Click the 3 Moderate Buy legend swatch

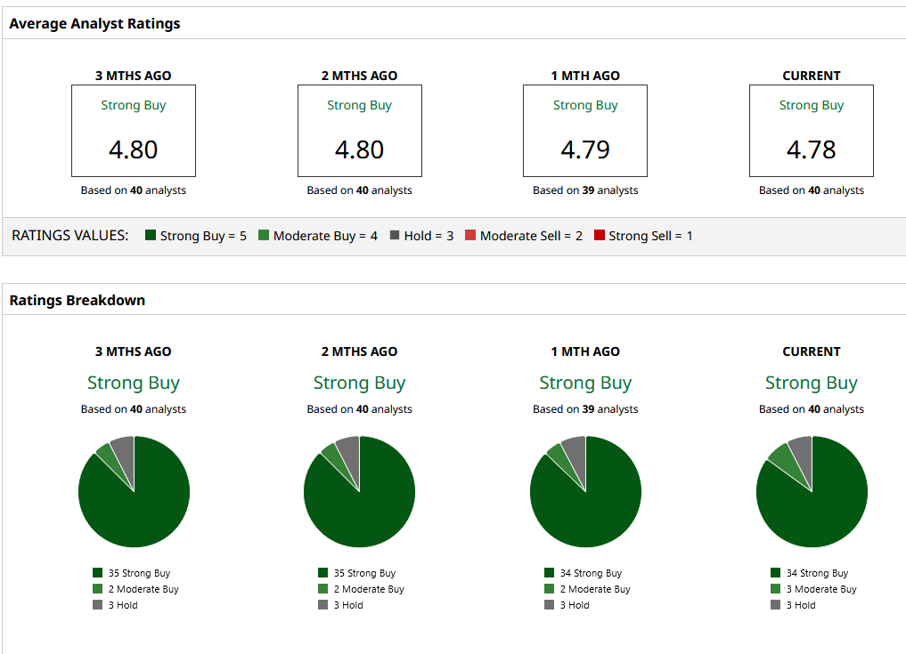[x=776, y=589]
